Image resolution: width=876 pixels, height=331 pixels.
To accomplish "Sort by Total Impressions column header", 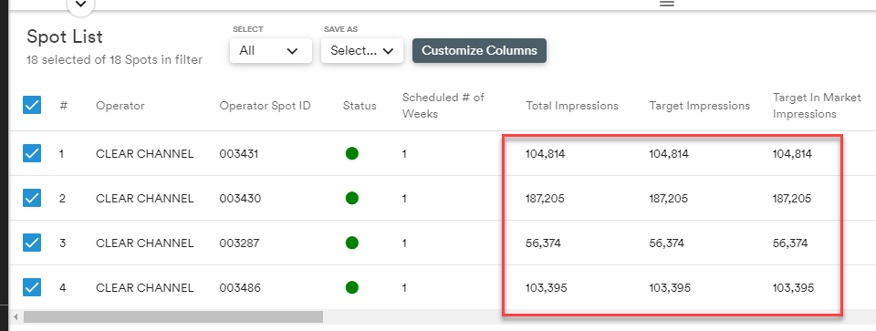I will 572,106.
